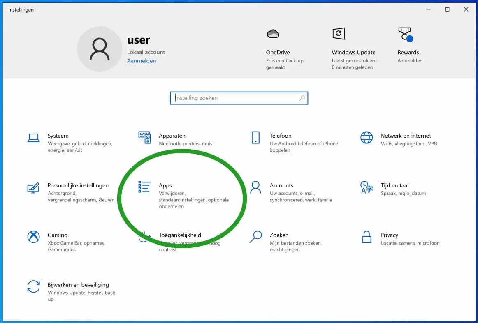Click the OneDrive cloud icon
The height and width of the screenshot is (323, 478).
click(x=273, y=33)
